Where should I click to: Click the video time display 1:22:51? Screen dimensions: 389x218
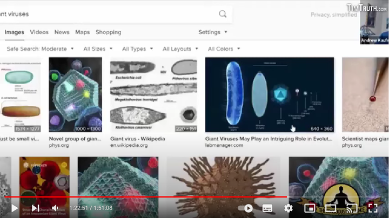click(79, 208)
